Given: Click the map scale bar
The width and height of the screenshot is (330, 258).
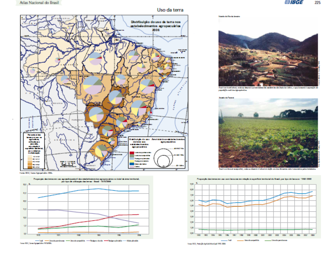Looking at the screenshot, I should pyautogui.click(x=67, y=163).
